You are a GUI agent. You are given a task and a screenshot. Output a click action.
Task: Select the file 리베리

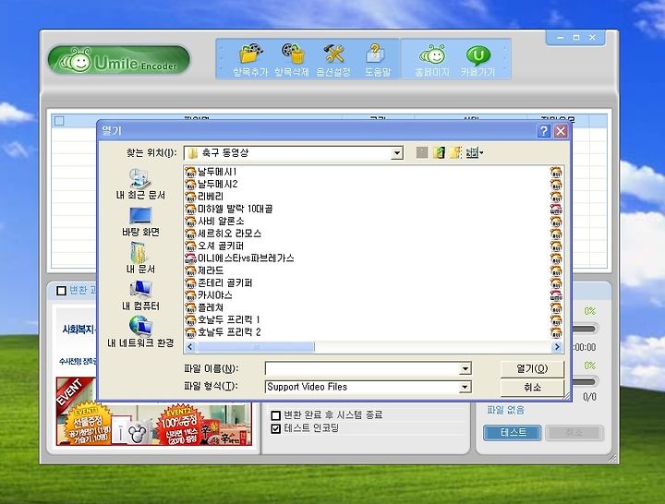[x=204, y=197]
